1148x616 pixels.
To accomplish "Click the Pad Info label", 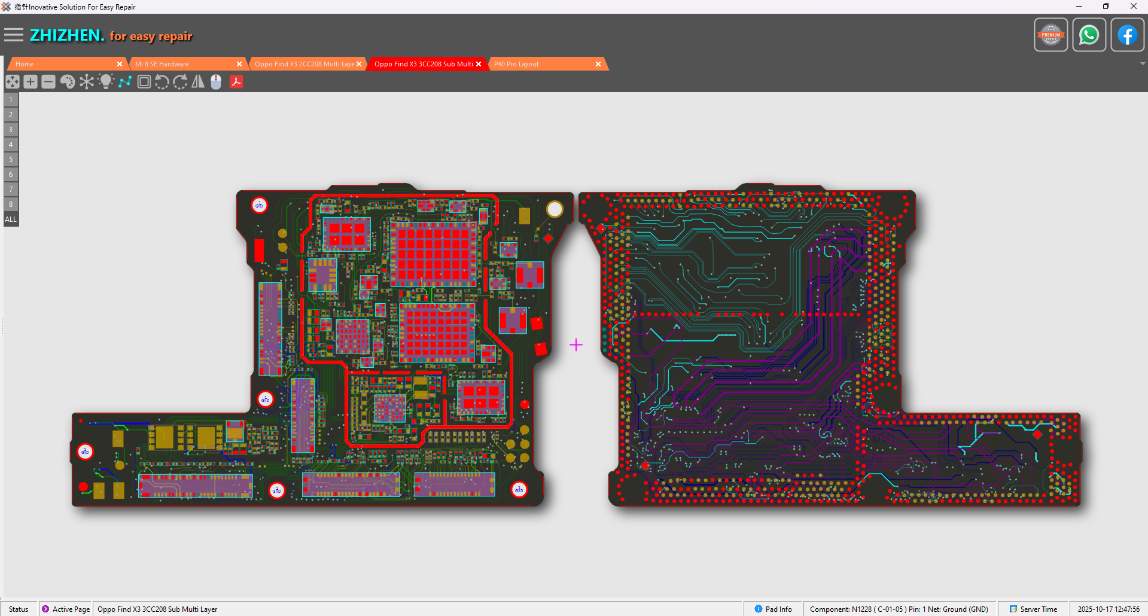I will (x=779, y=609).
